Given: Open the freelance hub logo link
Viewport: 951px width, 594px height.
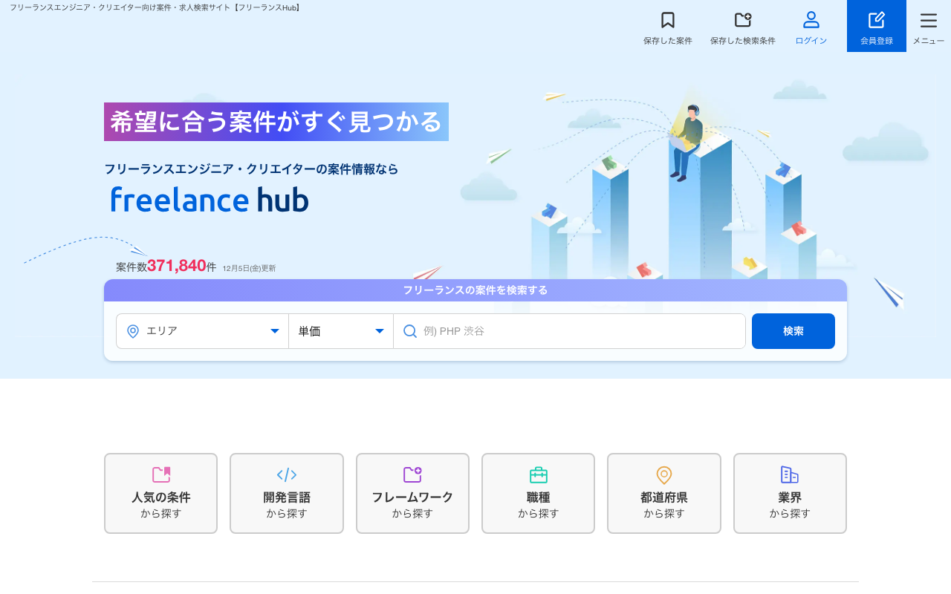Looking at the screenshot, I should (209, 199).
